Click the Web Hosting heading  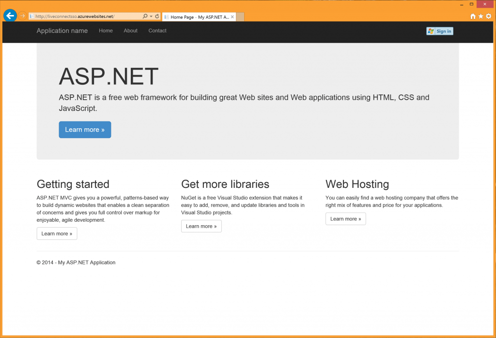[x=357, y=184]
